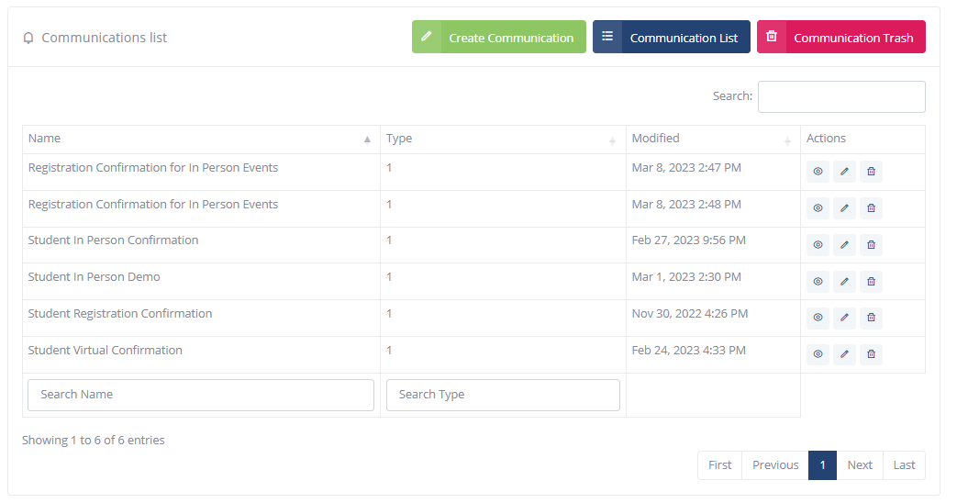Trash the Student In Person Confirmation row
Image resolution: width=957 pixels, height=503 pixels.
(871, 244)
